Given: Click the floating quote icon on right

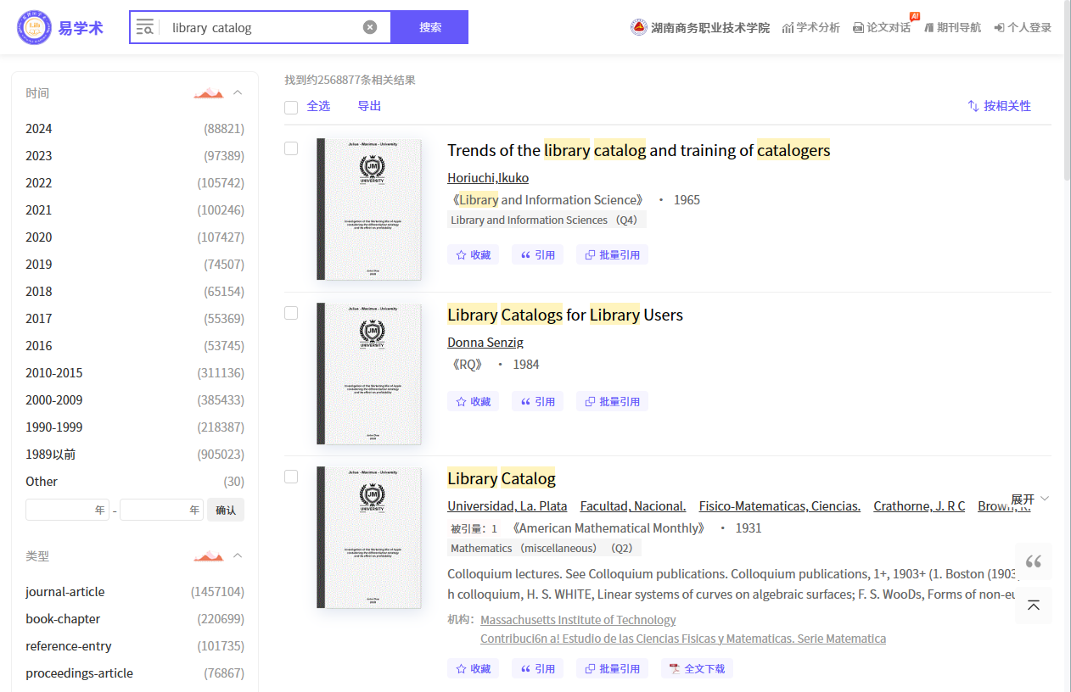Looking at the screenshot, I should tap(1033, 561).
